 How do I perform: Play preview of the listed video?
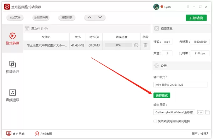click(136, 45)
